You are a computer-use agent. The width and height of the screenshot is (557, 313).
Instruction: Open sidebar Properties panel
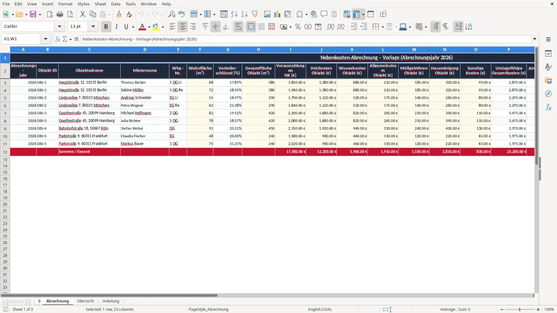coord(548,54)
